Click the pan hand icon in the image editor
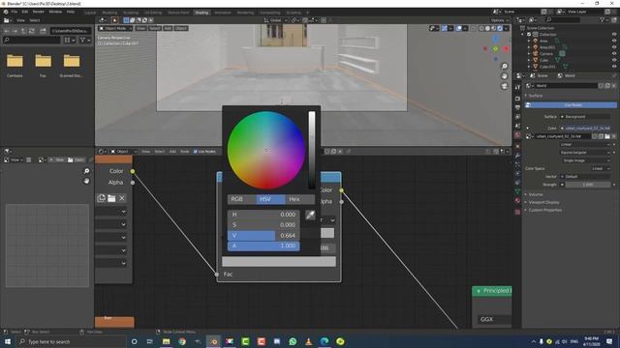This screenshot has height=348, width=620. pyautogui.click(x=86, y=181)
